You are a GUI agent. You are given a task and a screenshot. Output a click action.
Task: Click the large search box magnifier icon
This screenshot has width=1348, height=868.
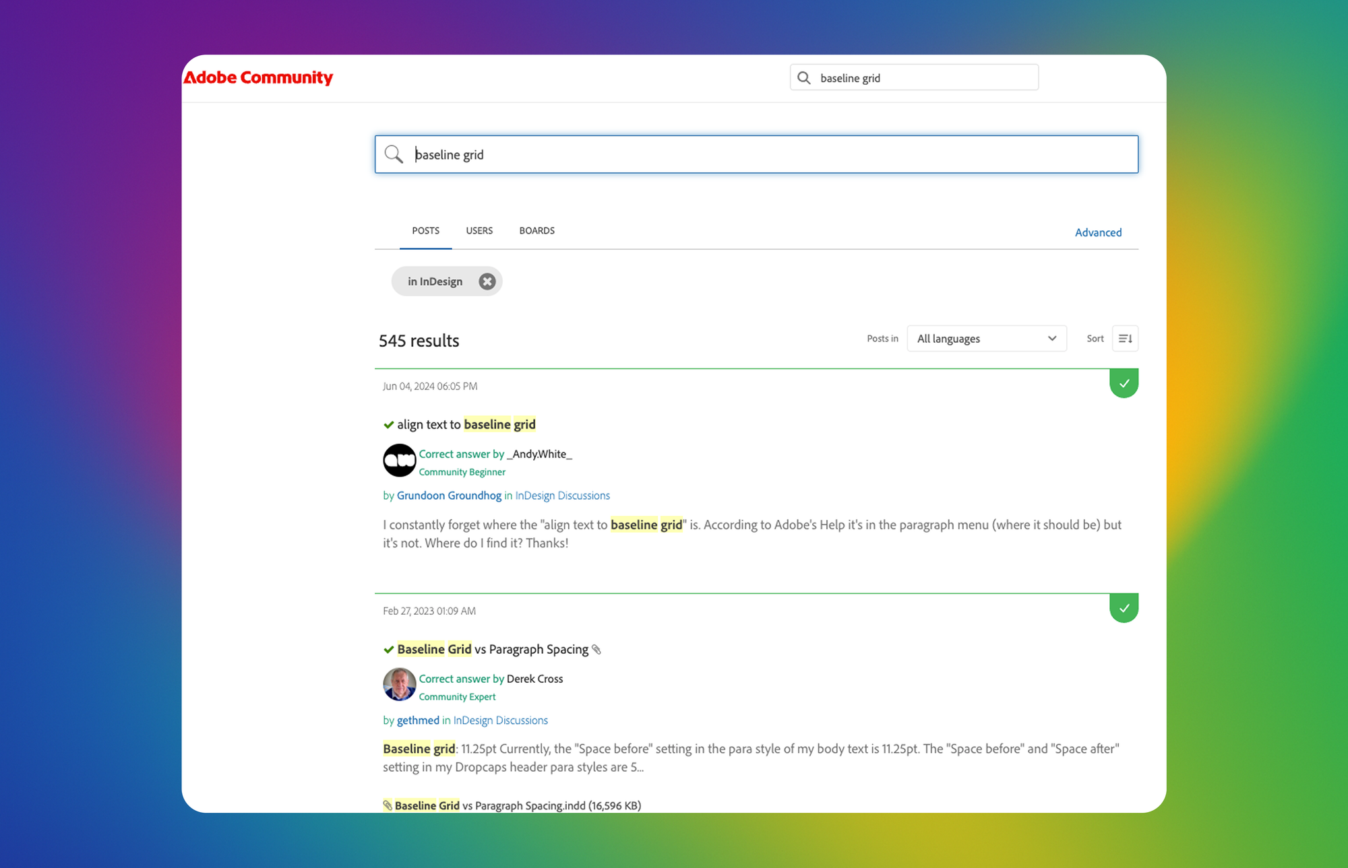[x=394, y=154]
